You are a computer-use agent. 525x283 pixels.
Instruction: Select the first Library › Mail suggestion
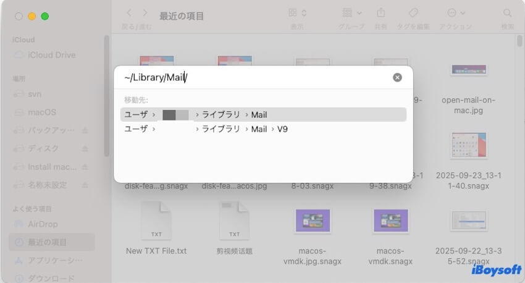click(x=263, y=114)
